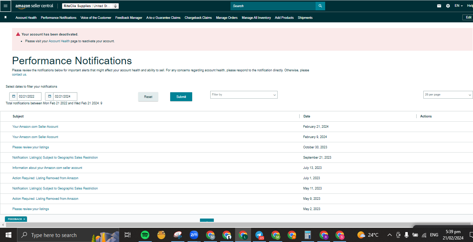Click the contact us link
Screen dimensions: 473x242
pyautogui.click(x=19, y=75)
